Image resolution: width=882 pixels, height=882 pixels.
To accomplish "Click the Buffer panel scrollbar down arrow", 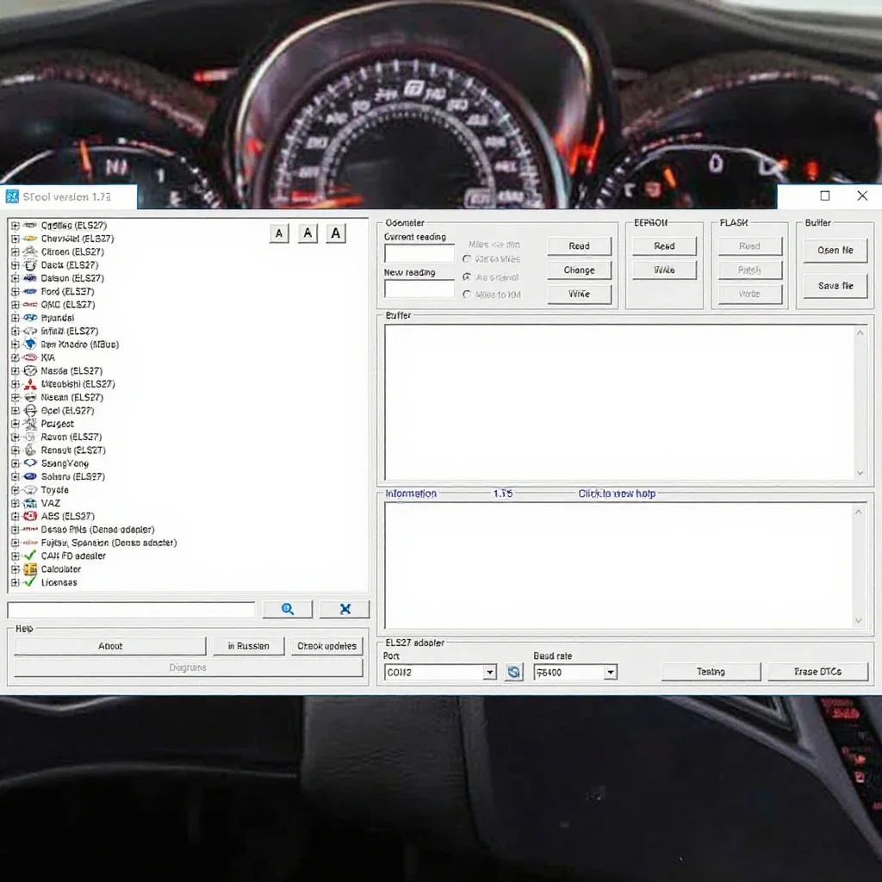I will (860, 473).
